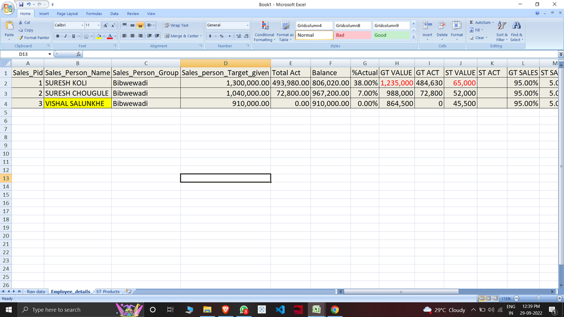
Task: Open Excel Help question mark icon
Action: pos(537,14)
